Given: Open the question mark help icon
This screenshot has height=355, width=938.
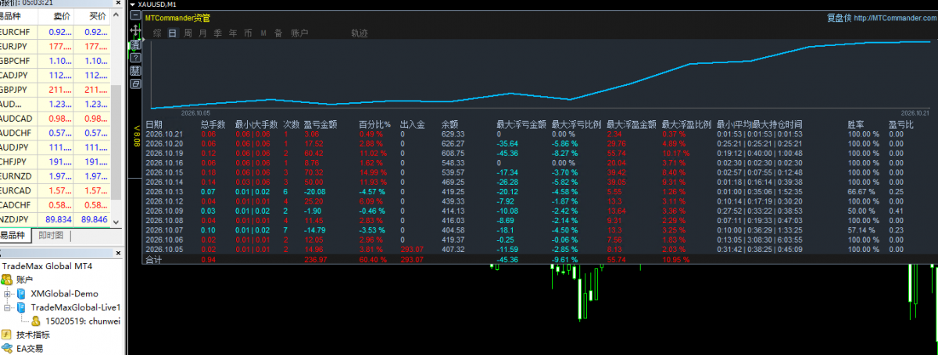Looking at the screenshot, I should click(x=136, y=58).
